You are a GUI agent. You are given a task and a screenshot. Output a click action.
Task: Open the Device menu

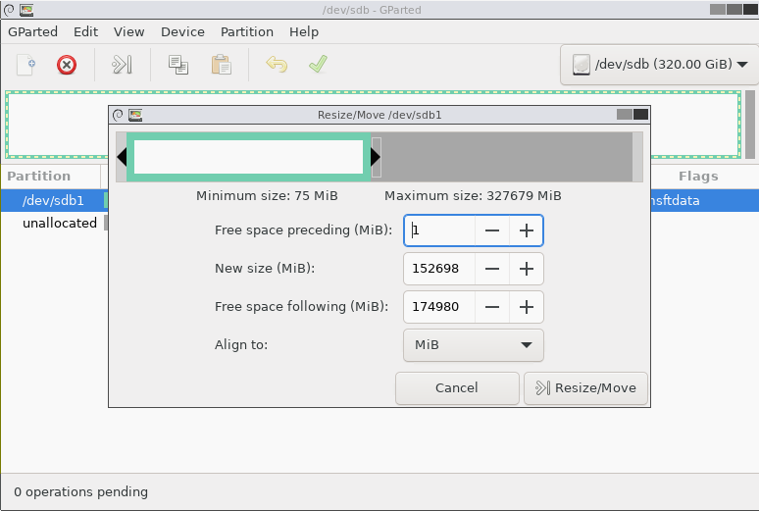pos(182,32)
